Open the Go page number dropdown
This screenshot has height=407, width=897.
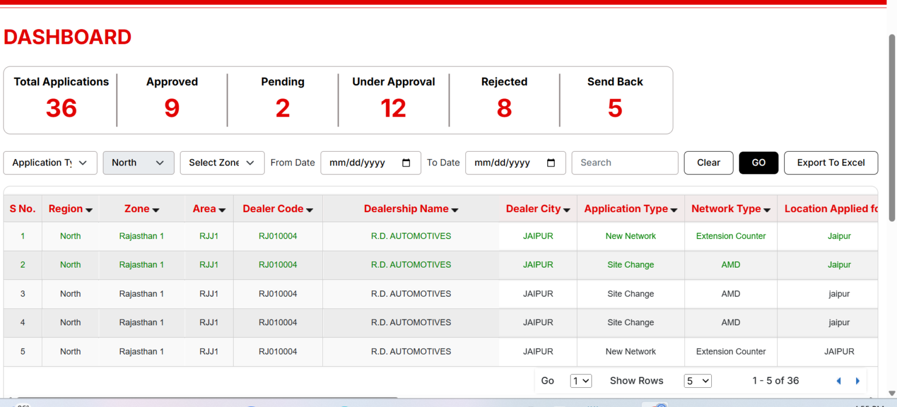coord(581,381)
